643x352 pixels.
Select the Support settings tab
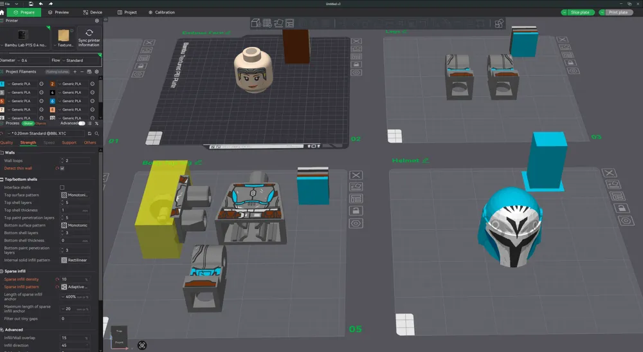pyautogui.click(x=69, y=143)
